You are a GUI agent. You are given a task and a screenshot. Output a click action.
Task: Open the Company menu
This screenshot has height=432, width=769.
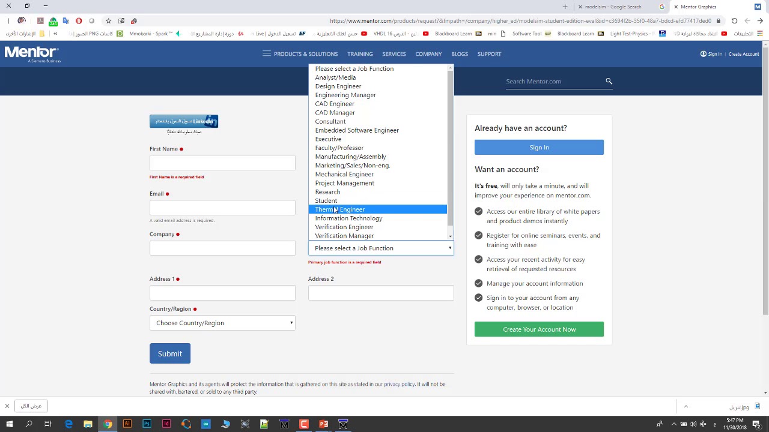click(428, 54)
